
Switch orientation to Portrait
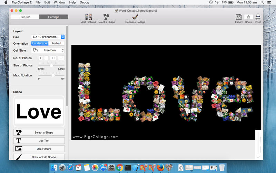56,44
